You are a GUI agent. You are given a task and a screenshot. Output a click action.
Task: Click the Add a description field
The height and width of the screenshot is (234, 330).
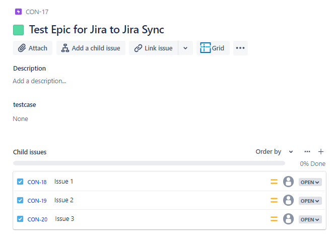click(x=39, y=81)
